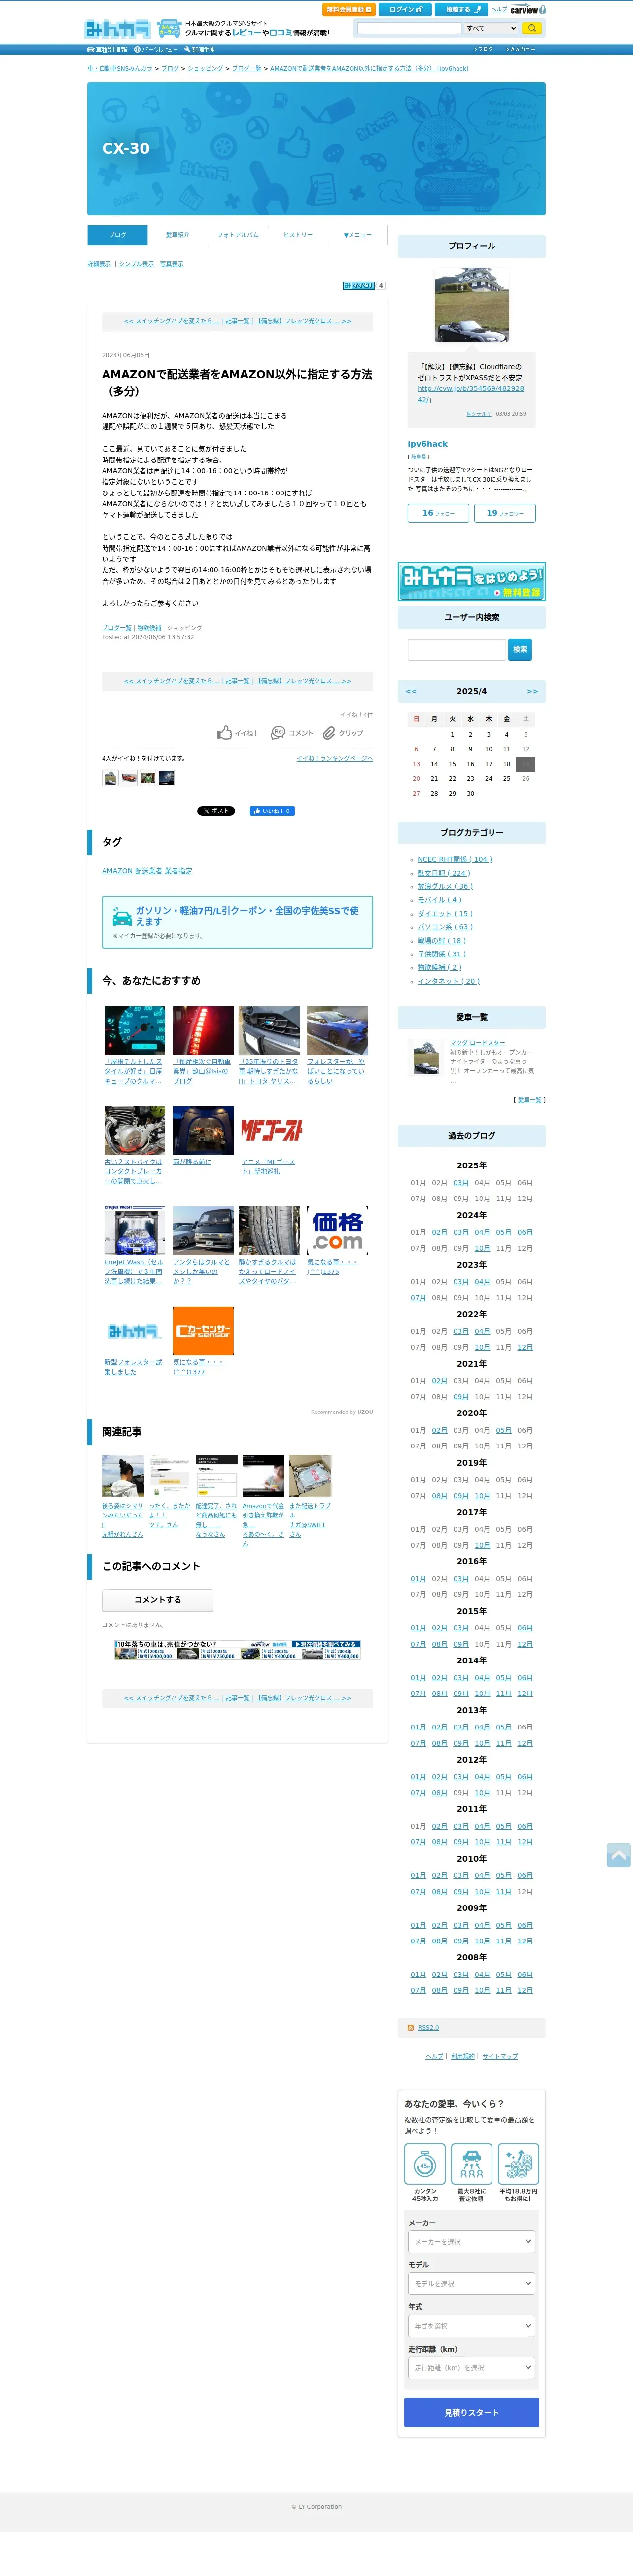The image size is (633, 2576).
Task: Open the 駄文日記 (224) category
Action: pyautogui.click(x=443, y=873)
